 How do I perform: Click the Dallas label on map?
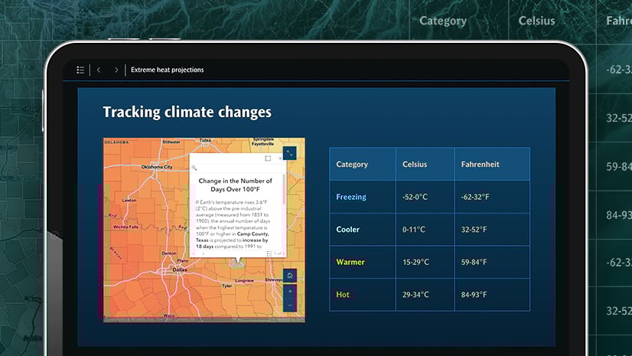180,269
